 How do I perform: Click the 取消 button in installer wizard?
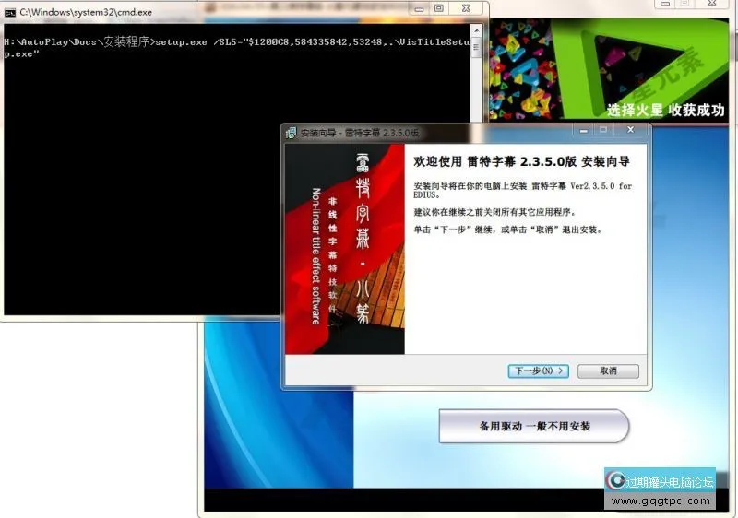[x=608, y=371]
